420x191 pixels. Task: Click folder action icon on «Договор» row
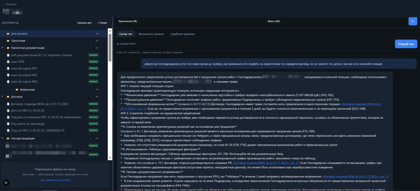coord(98,97)
